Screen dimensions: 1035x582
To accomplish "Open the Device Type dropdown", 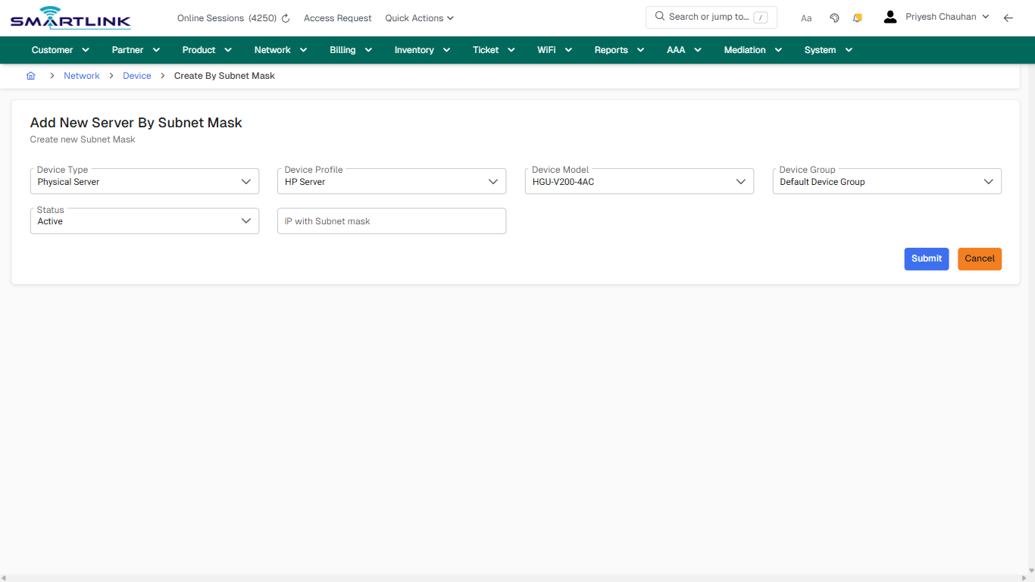I will pyautogui.click(x=245, y=181).
